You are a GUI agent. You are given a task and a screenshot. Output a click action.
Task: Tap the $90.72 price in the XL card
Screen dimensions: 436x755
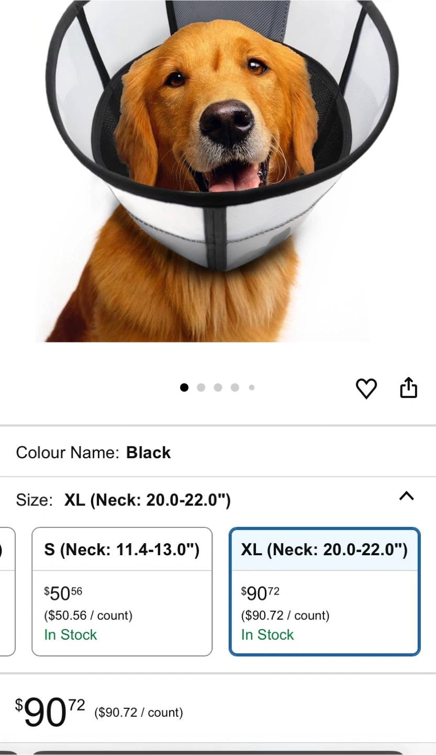[x=260, y=594]
